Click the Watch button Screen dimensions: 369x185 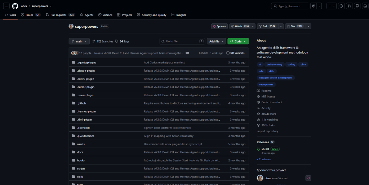[x=240, y=26]
